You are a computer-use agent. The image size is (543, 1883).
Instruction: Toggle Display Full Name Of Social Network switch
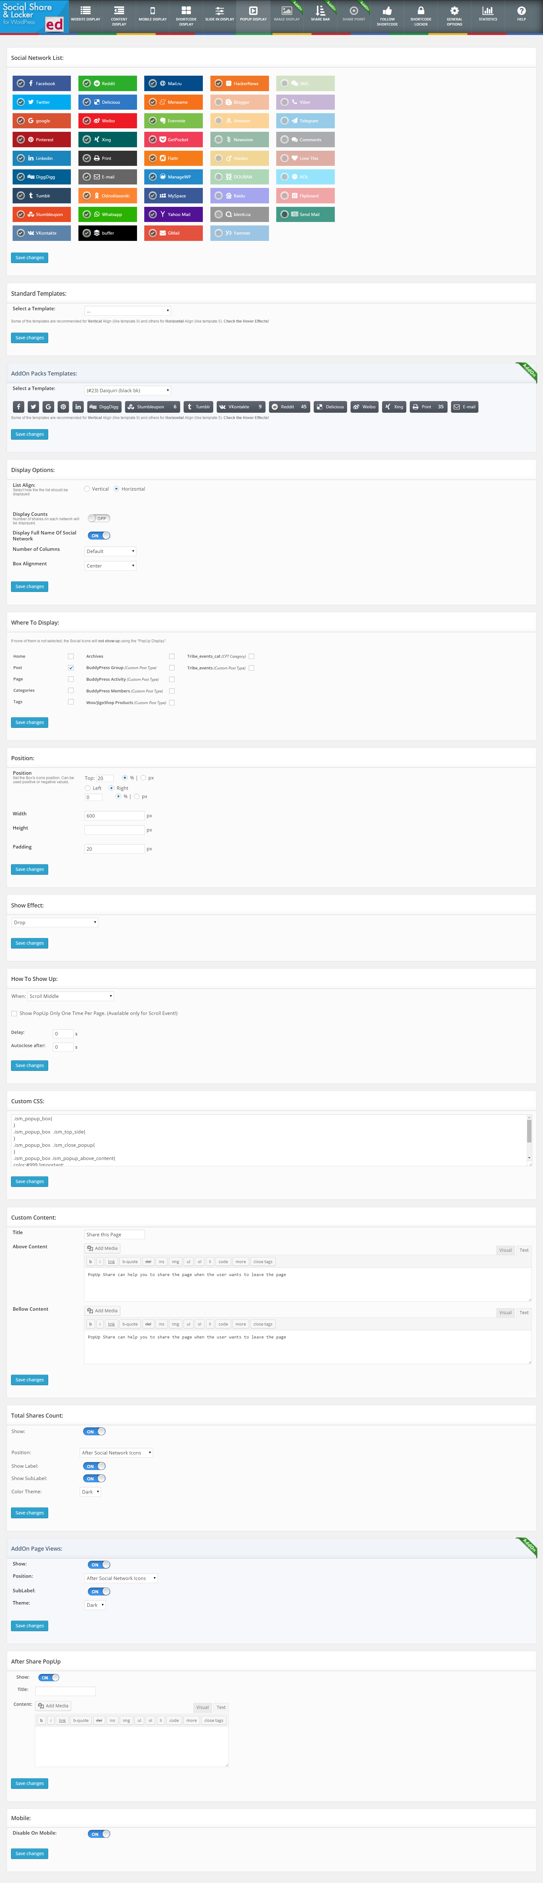tap(99, 536)
